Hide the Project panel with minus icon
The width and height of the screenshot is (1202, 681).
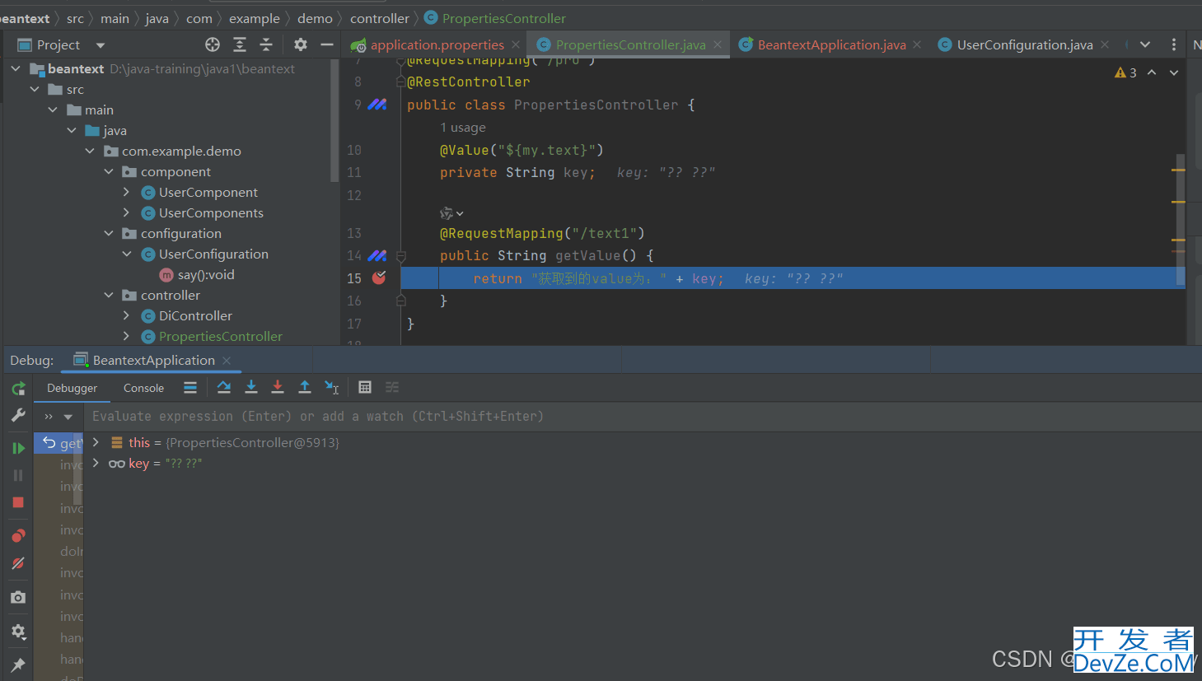[x=327, y=44]
